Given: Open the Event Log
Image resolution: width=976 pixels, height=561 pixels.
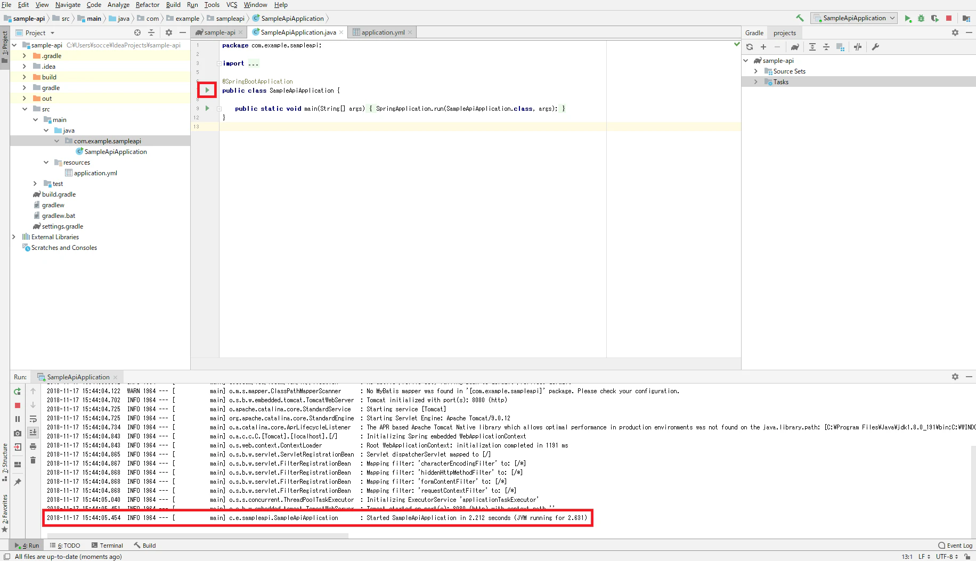Looking at the screenshot, I should (x=955, y=546).
